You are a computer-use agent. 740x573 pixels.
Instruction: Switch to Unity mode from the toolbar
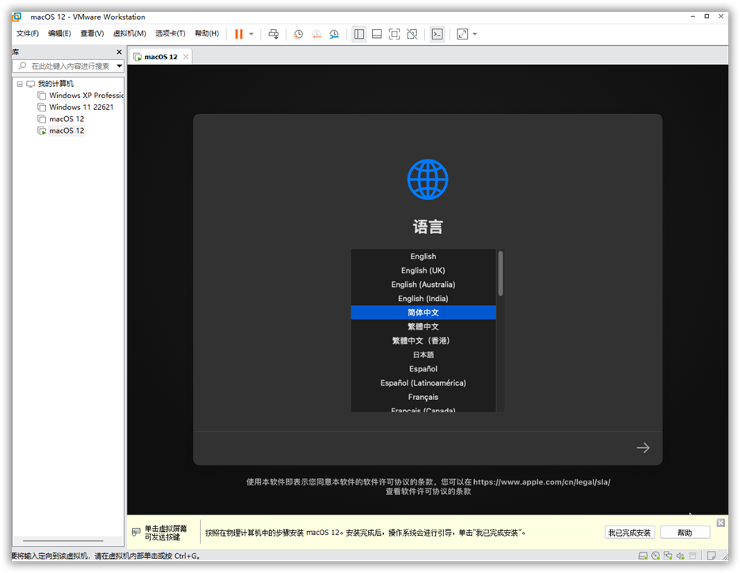(x=412, y=34)
